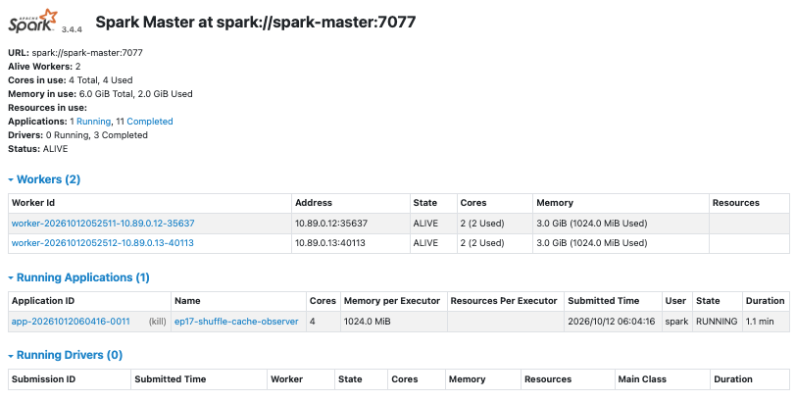Click the spark user cell
This screenshot has height=401, width=796.
(676, 322)
